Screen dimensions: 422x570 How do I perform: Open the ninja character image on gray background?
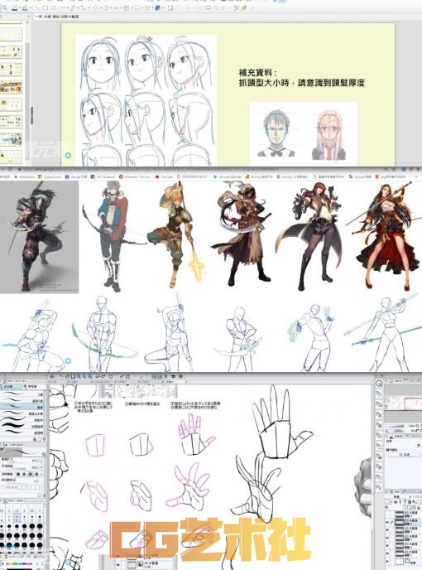39,237
